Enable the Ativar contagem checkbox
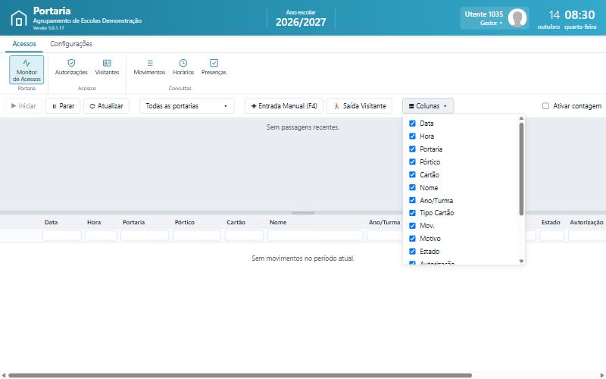 545,106
